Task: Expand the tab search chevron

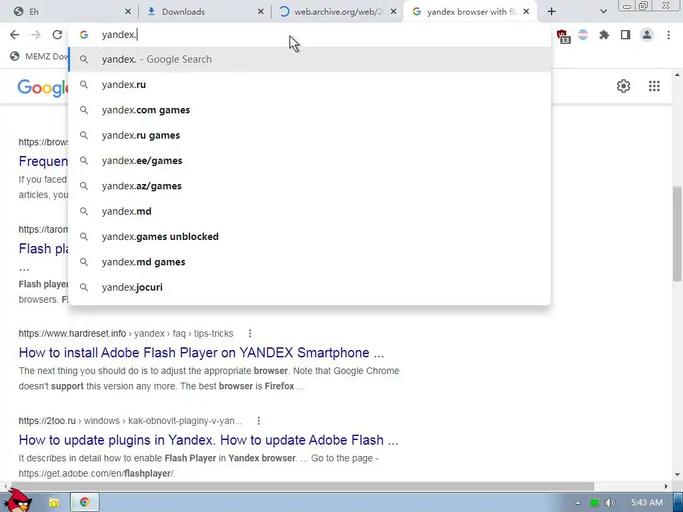Action: click(603, 12)
